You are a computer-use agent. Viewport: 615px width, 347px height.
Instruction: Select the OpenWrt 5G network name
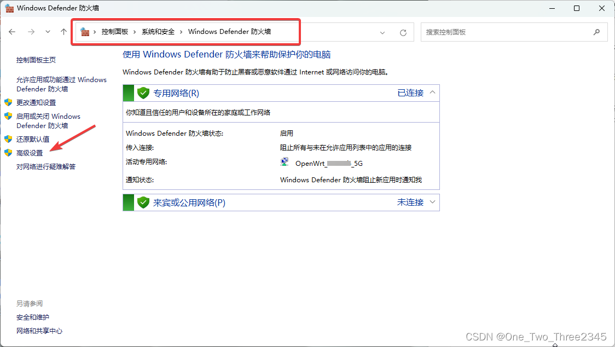[329, 164]
